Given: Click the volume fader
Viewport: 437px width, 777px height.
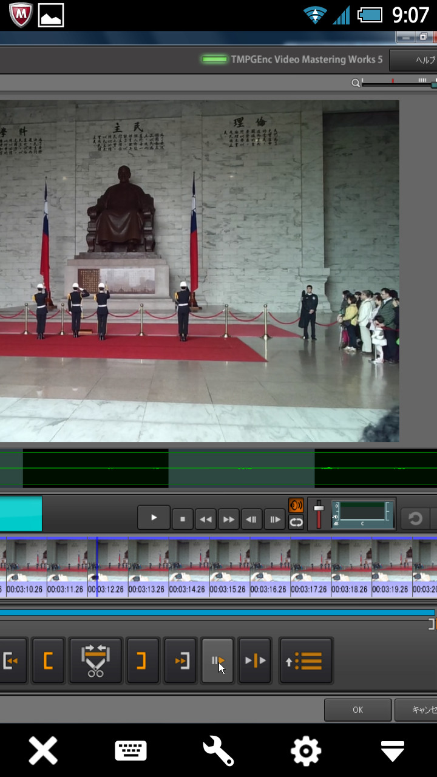Looking at the screenshot, I should point(319,514).
